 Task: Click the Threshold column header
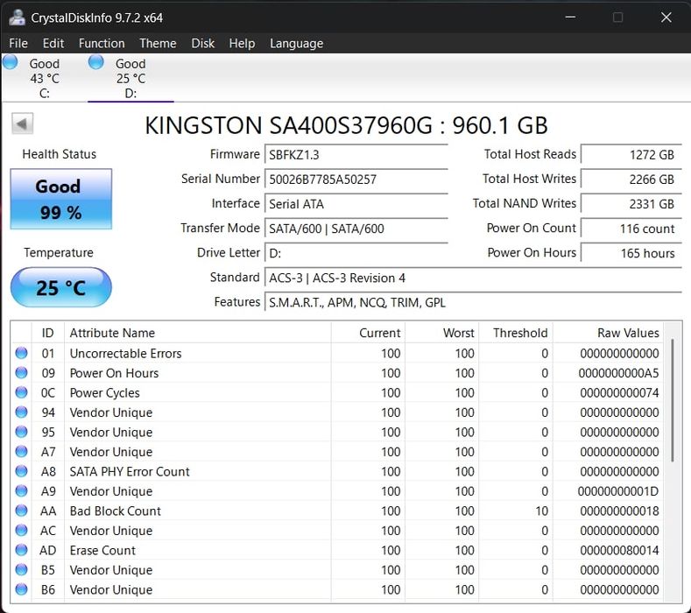[516, 333]
